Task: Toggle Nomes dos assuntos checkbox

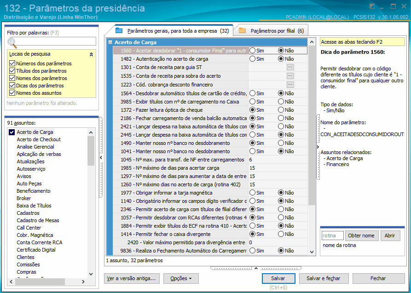Action: tap(12, 93)
